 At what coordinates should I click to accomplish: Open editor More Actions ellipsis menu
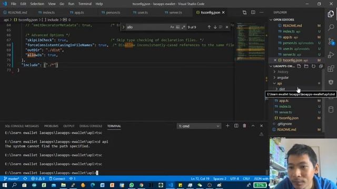[262, 13]
